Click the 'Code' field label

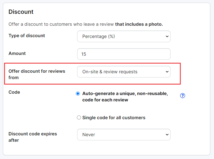point(14,92)
